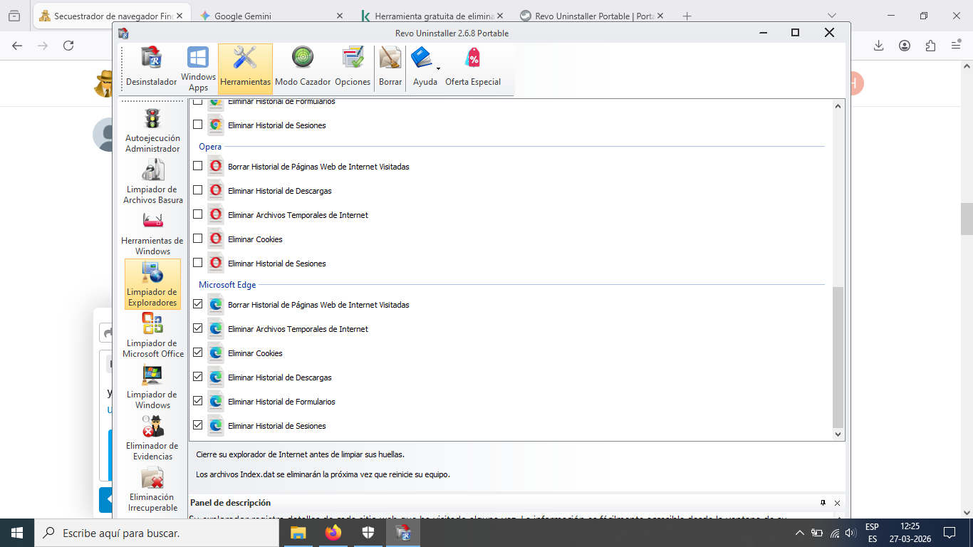The height and width of the screenshot is (547, 973).
Task: Open the Opciones settings
Action: 353,68
